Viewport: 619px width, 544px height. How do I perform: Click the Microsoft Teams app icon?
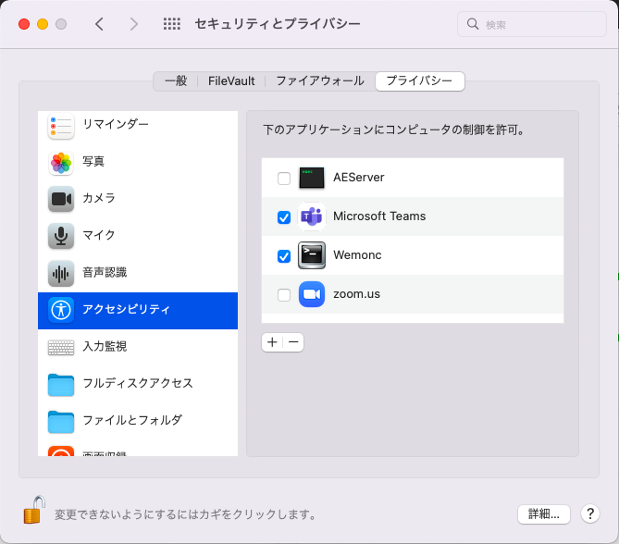tap(312, 216)
